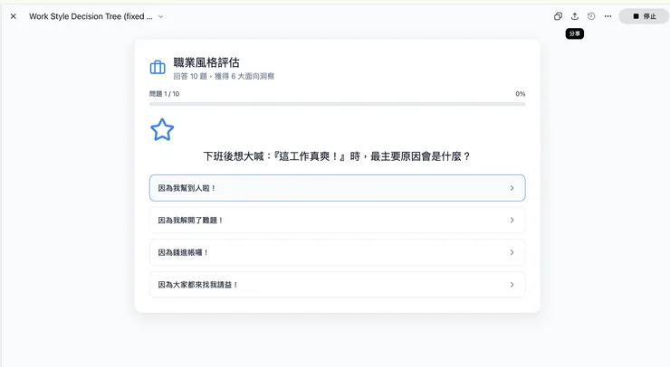
Task: Click the copy/duplicate icon in toolbar
Action: coord(558,16)
